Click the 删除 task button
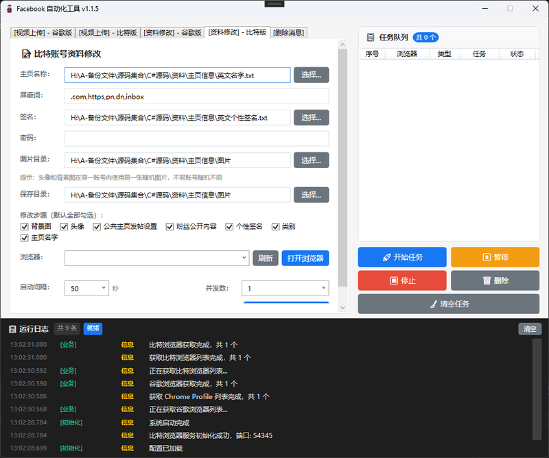This screenshot has width=549, height=458. coord(495,280)
